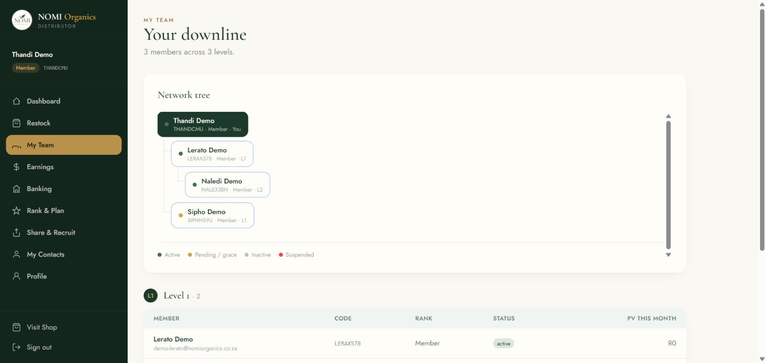Click the Level 1 section heading
Screen dimensions: 766x363
pyautogui.click(x=177, y=296)
